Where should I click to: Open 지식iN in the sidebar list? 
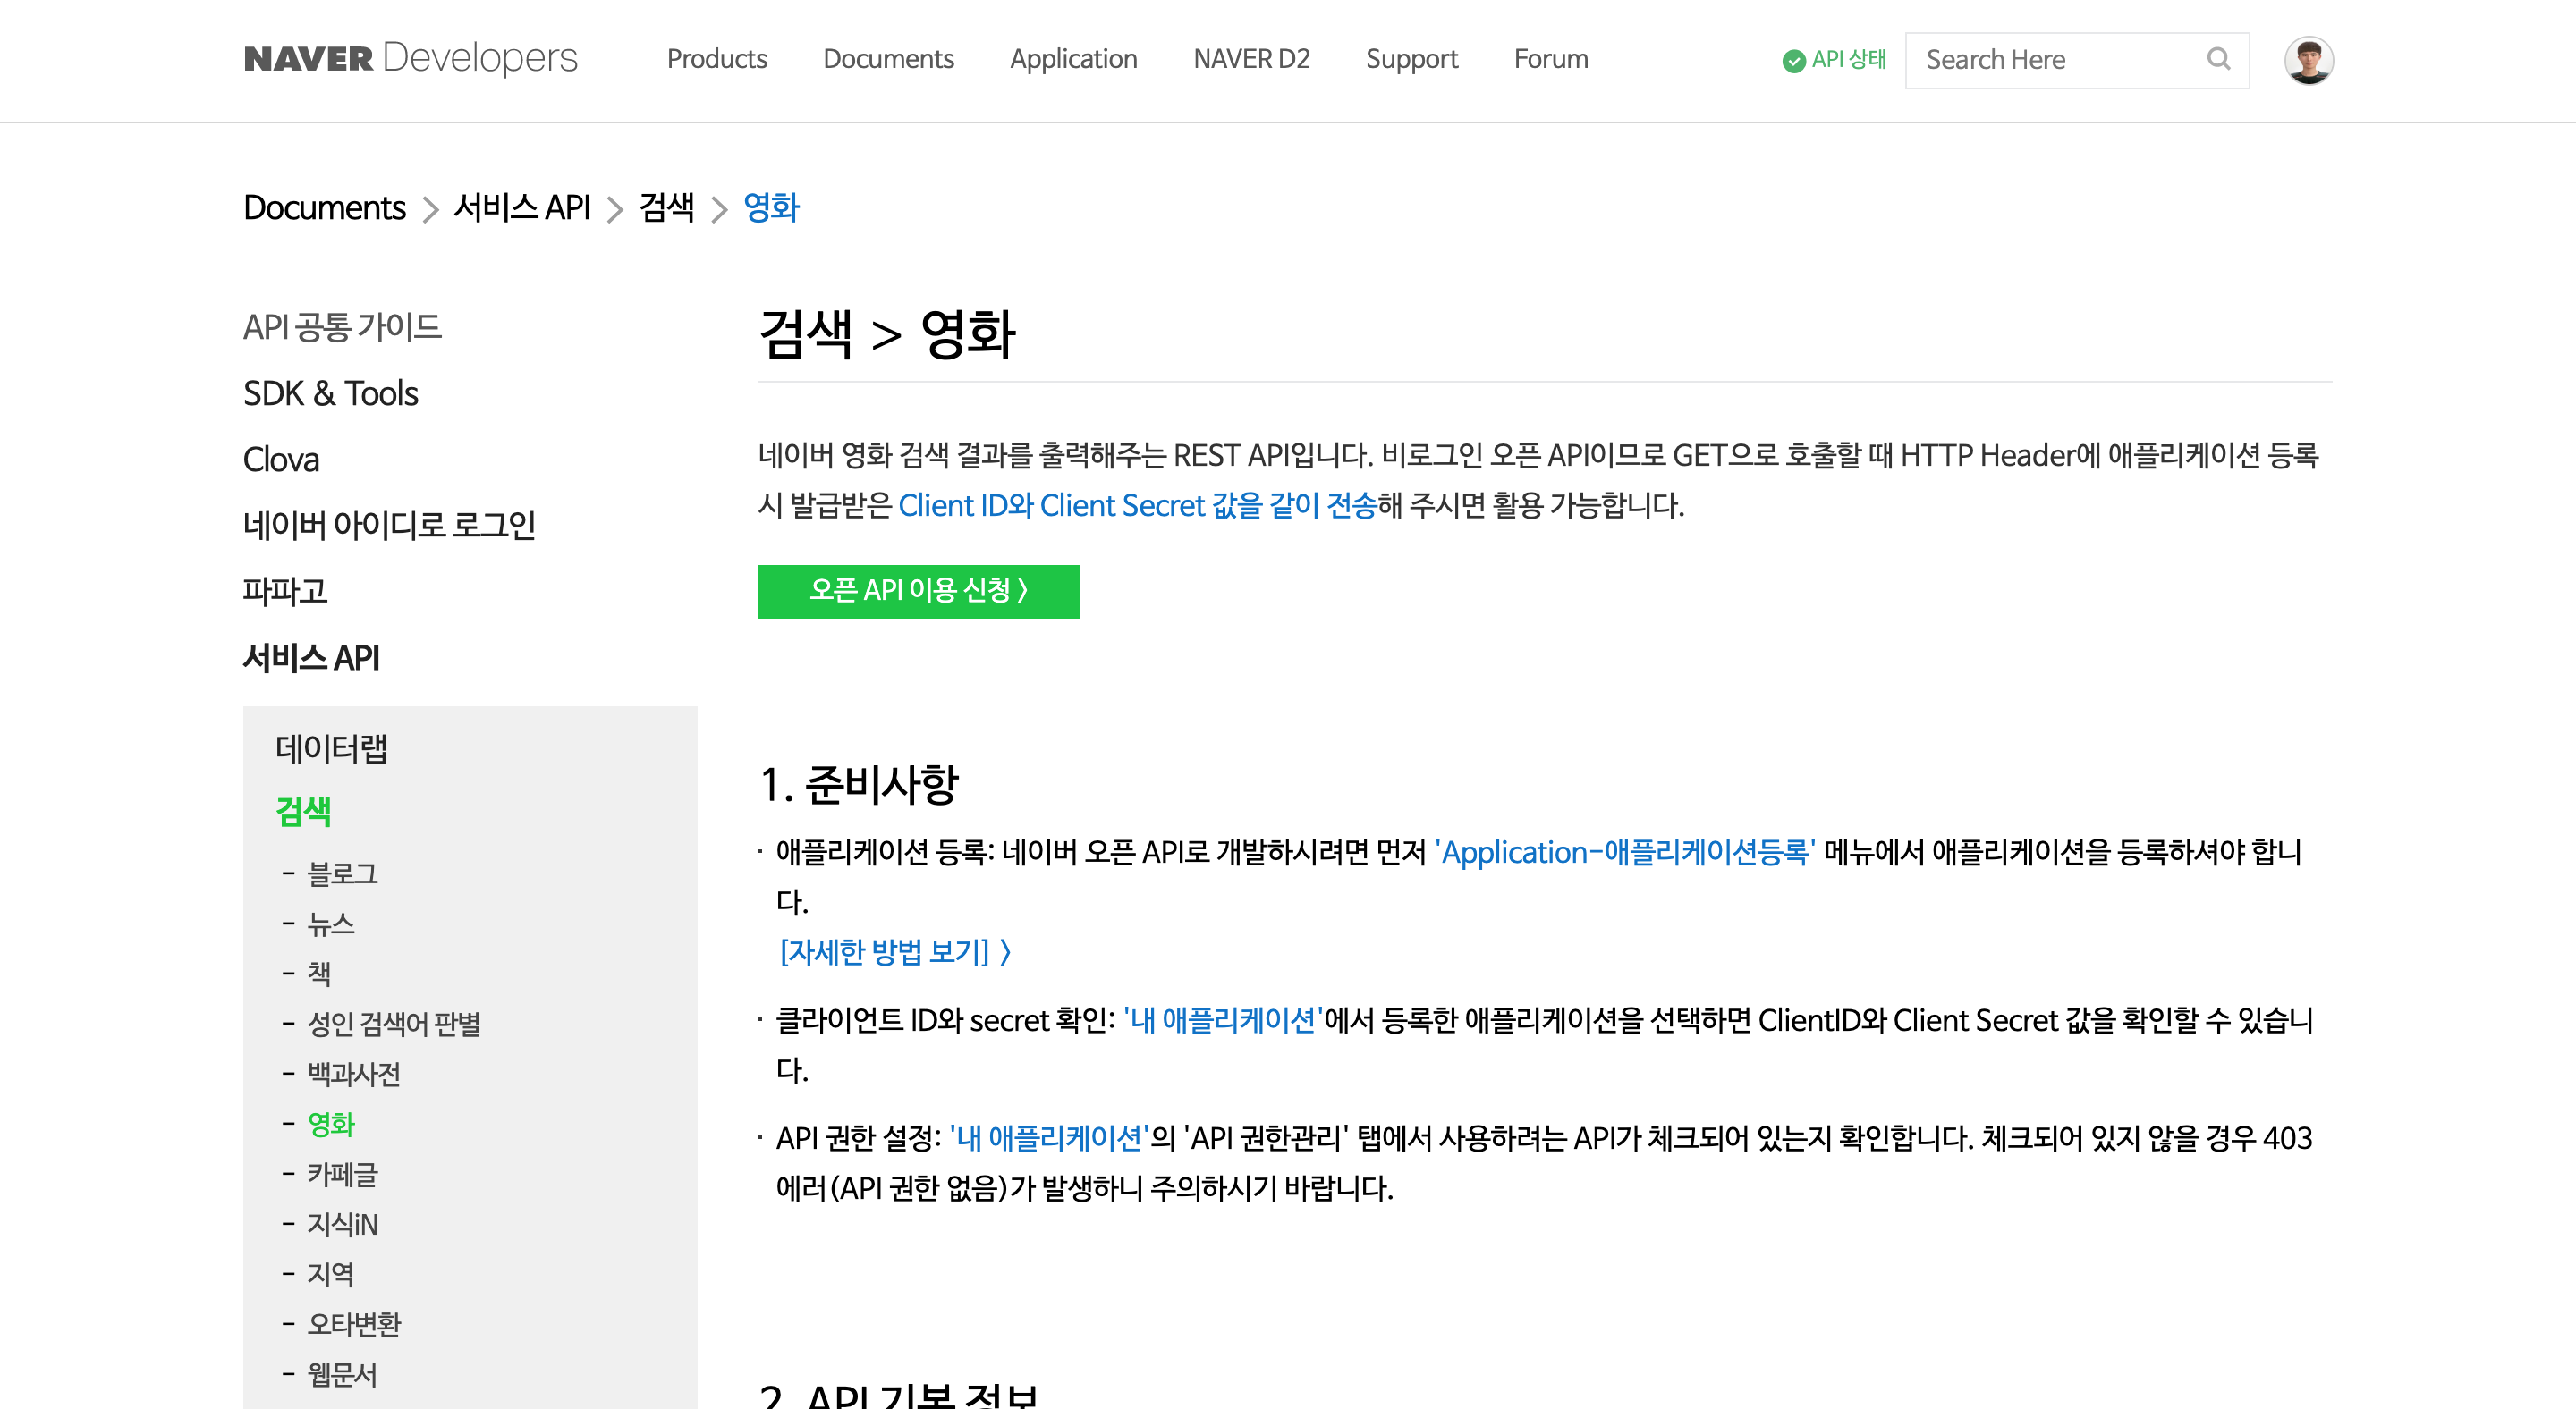pyautogui.click(x=342, y=1224)
